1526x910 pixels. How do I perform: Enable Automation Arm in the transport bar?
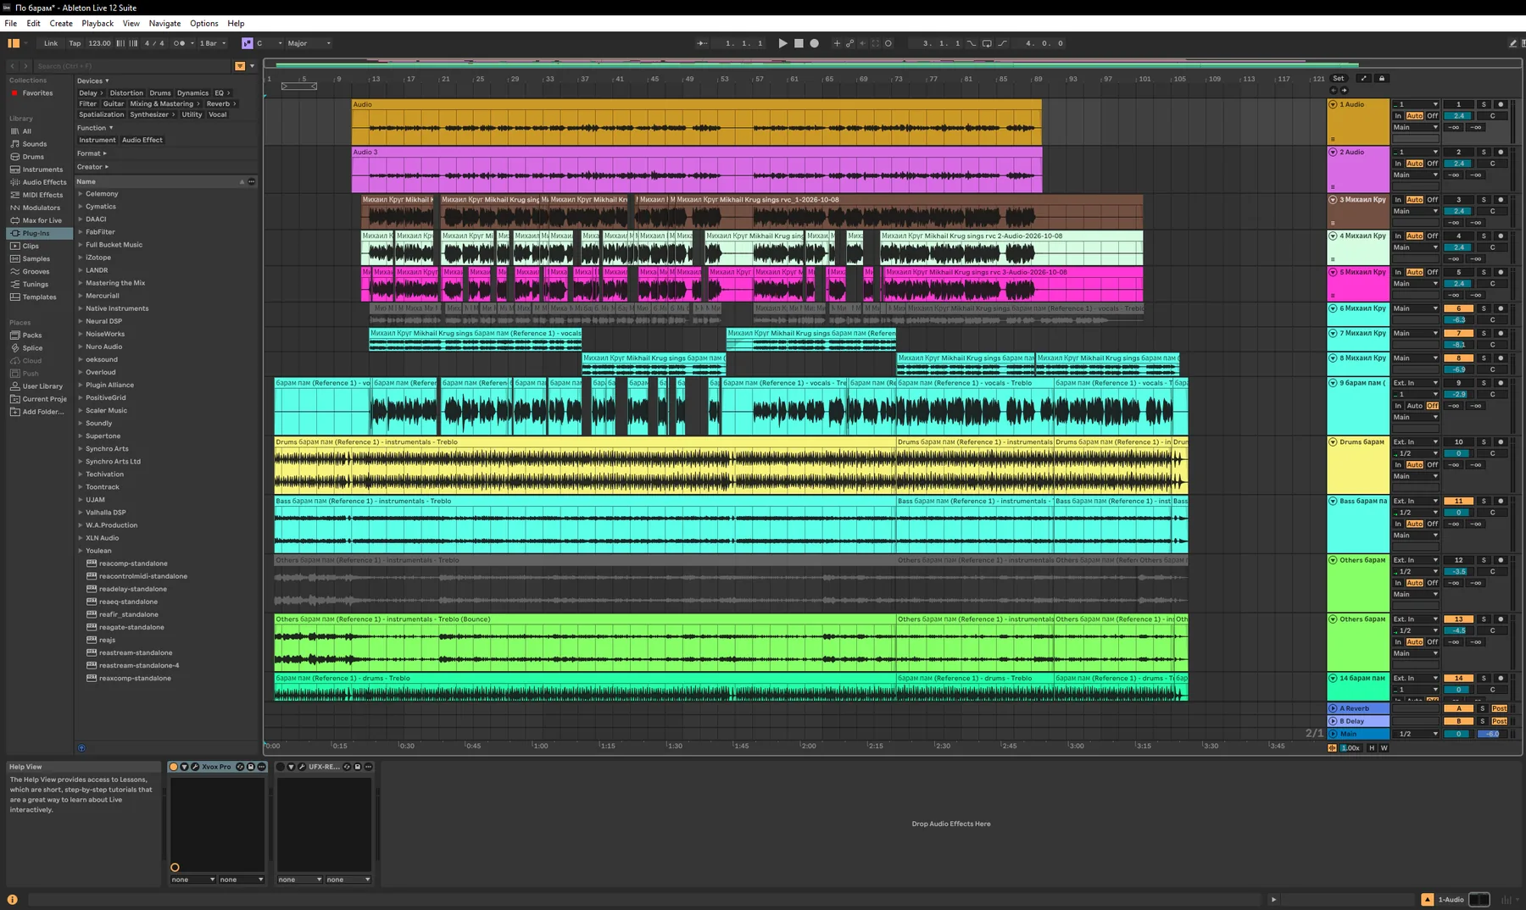[x=849, y=43]
